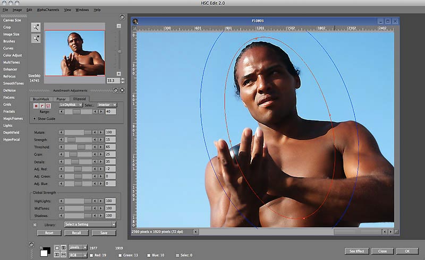This screenshot has width=425, height=260.
Task: Click the Close button at bottom right
Action: pos(382,251)
